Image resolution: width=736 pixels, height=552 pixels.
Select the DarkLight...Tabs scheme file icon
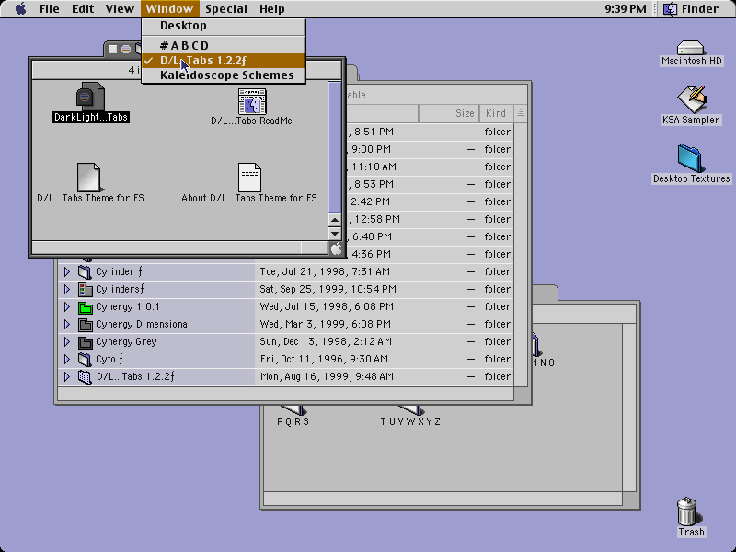(x=90, y=97)
